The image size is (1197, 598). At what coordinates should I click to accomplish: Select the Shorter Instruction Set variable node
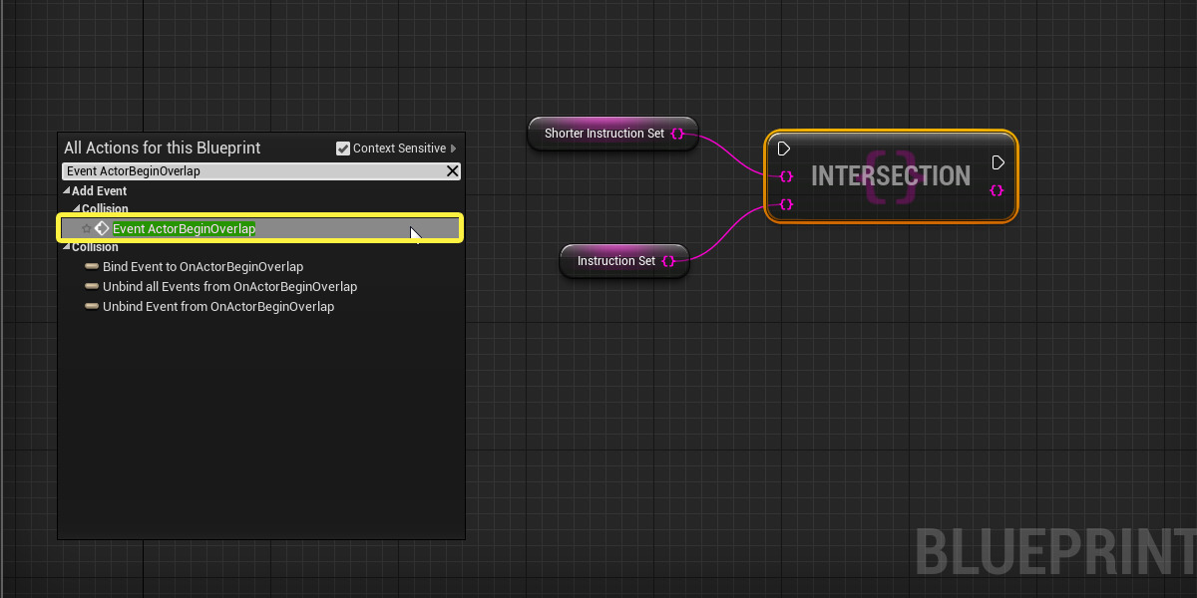pyautogui.click(x=603, y=134)
